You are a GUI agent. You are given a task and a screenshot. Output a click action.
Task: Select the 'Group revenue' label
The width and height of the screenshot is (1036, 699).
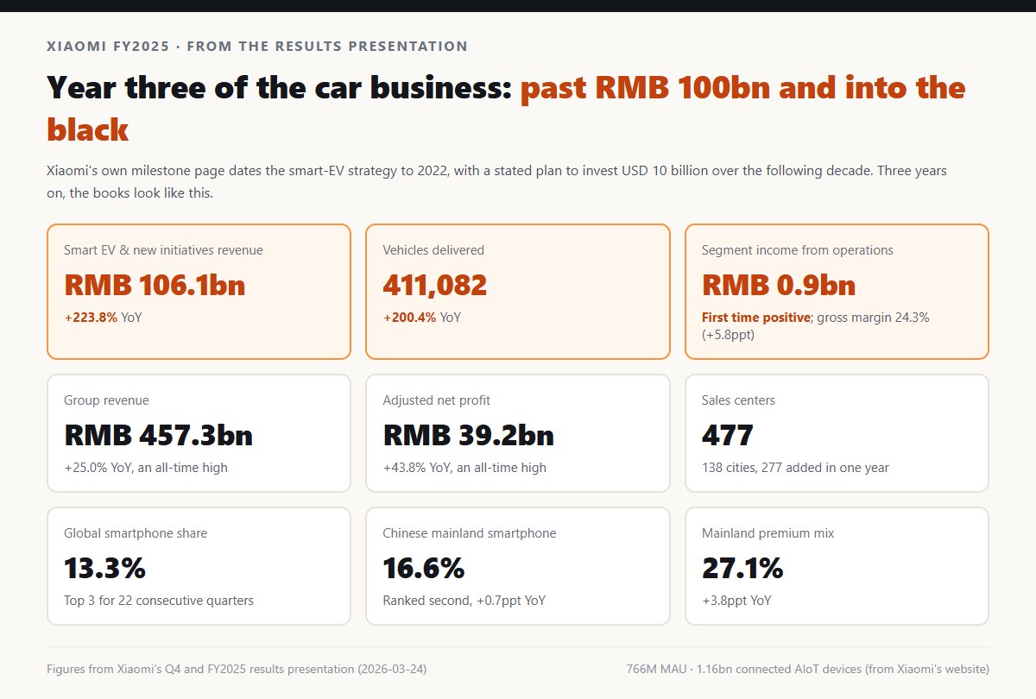coord(106,400)
